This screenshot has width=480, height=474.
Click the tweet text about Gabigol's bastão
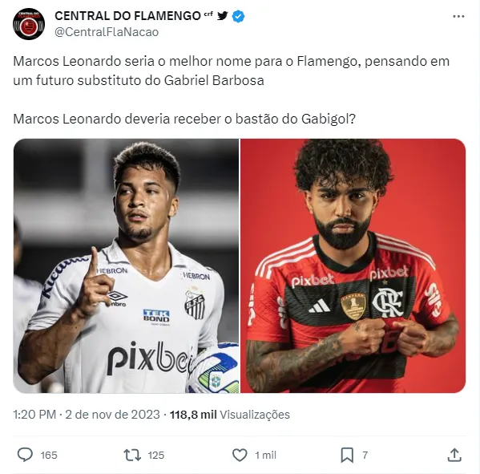point(184,119)
